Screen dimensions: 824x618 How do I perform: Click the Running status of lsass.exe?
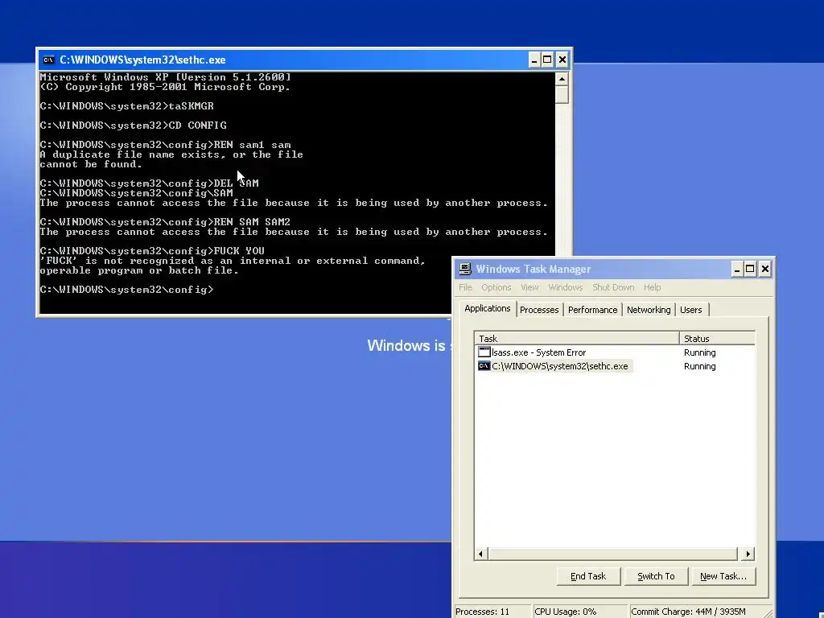pyautogui.click(x=699, y=352)
